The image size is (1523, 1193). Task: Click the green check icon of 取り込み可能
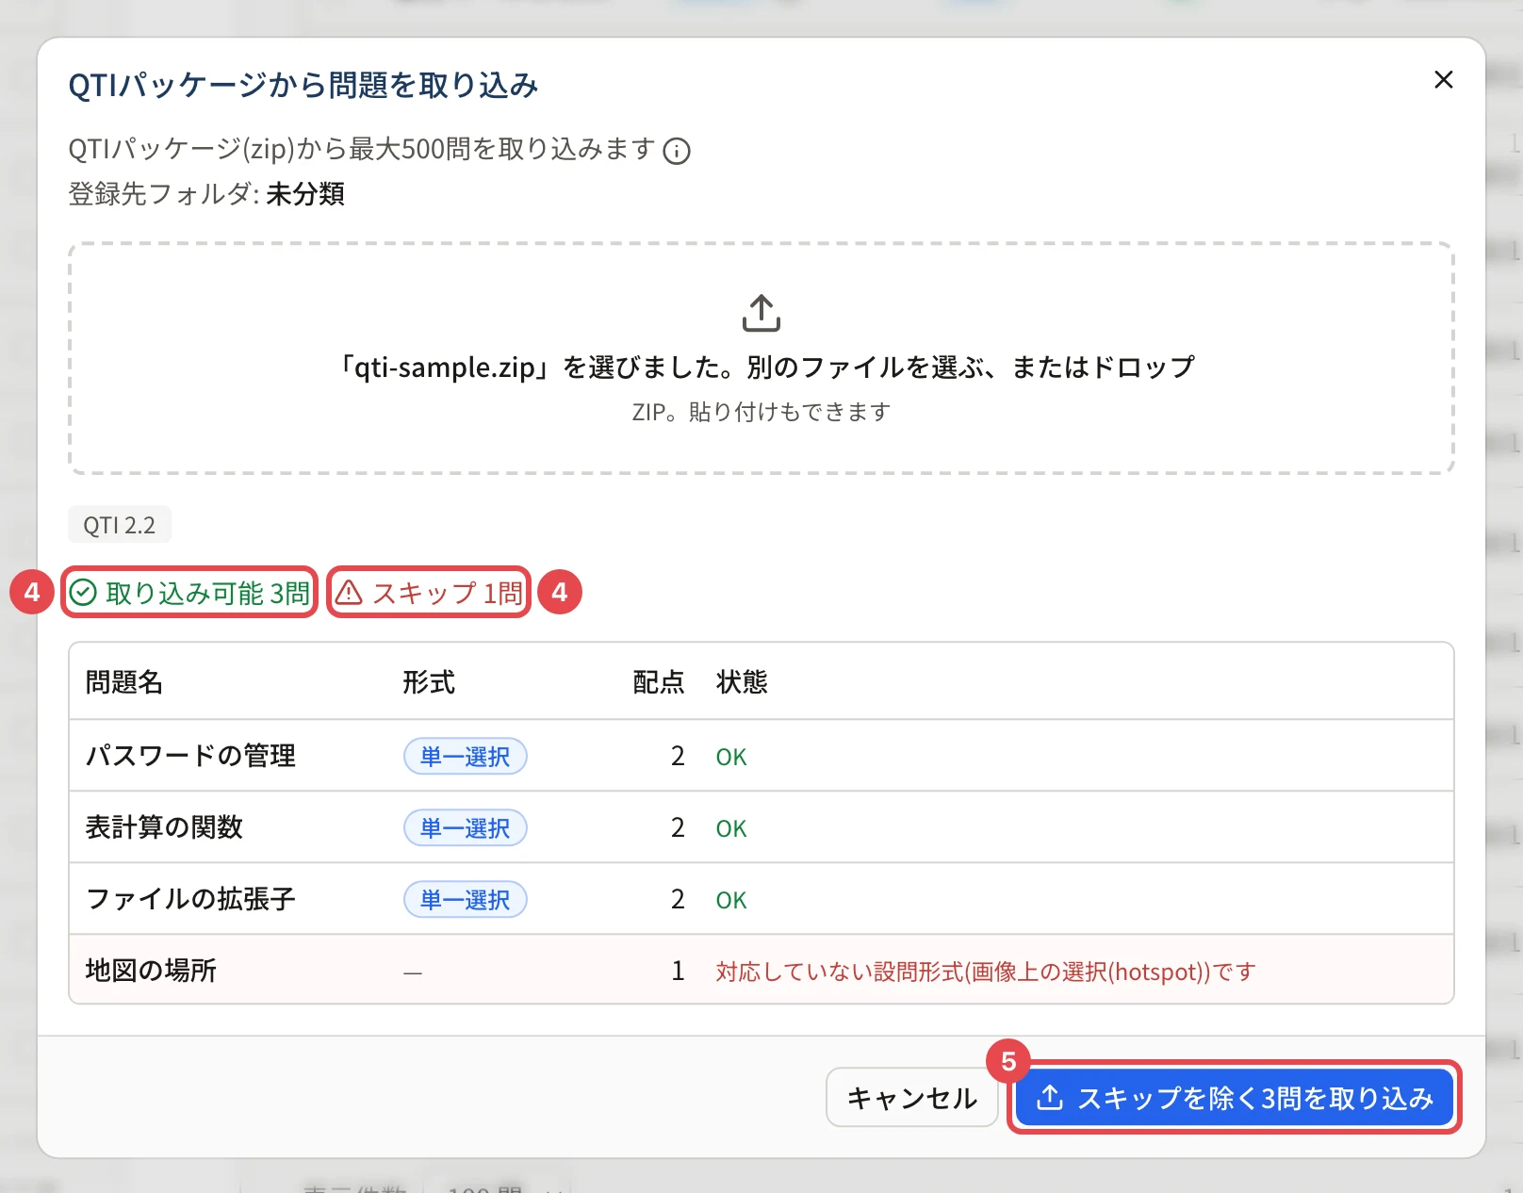[84, 593]
